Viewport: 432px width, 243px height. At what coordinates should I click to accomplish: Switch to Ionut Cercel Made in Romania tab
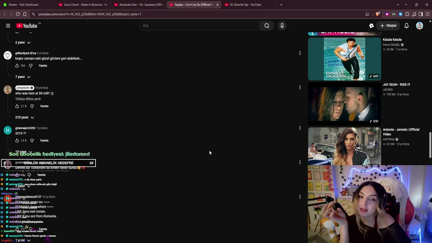(x=83, y=5)
